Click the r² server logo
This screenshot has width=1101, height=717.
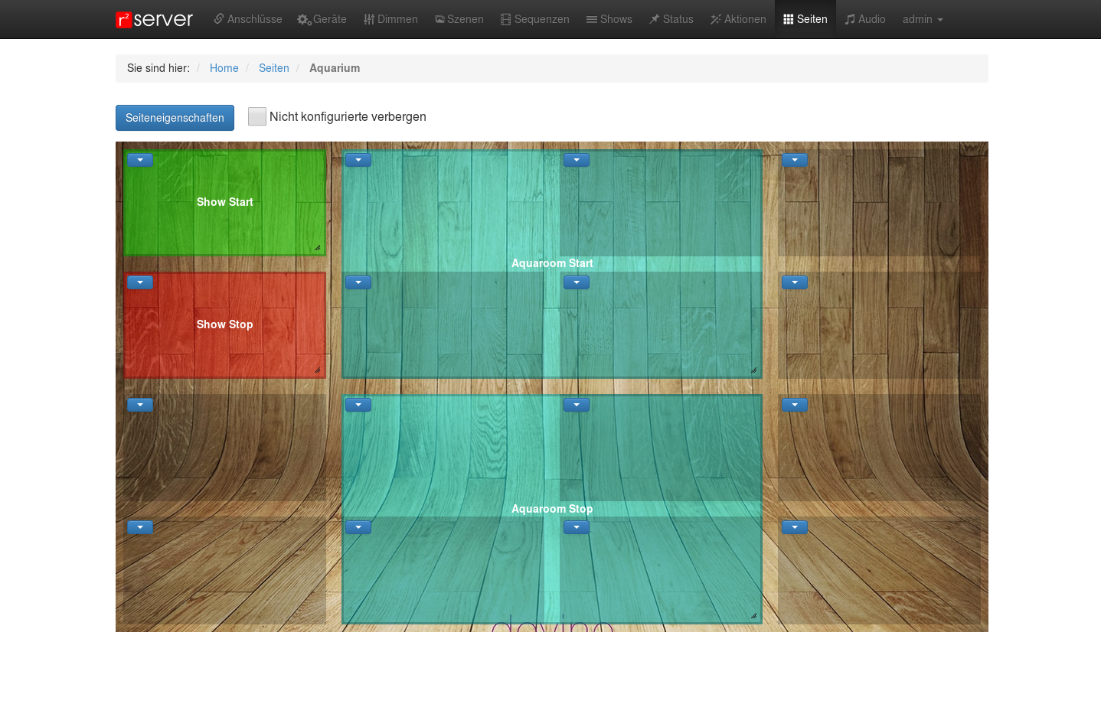(154, 19)
